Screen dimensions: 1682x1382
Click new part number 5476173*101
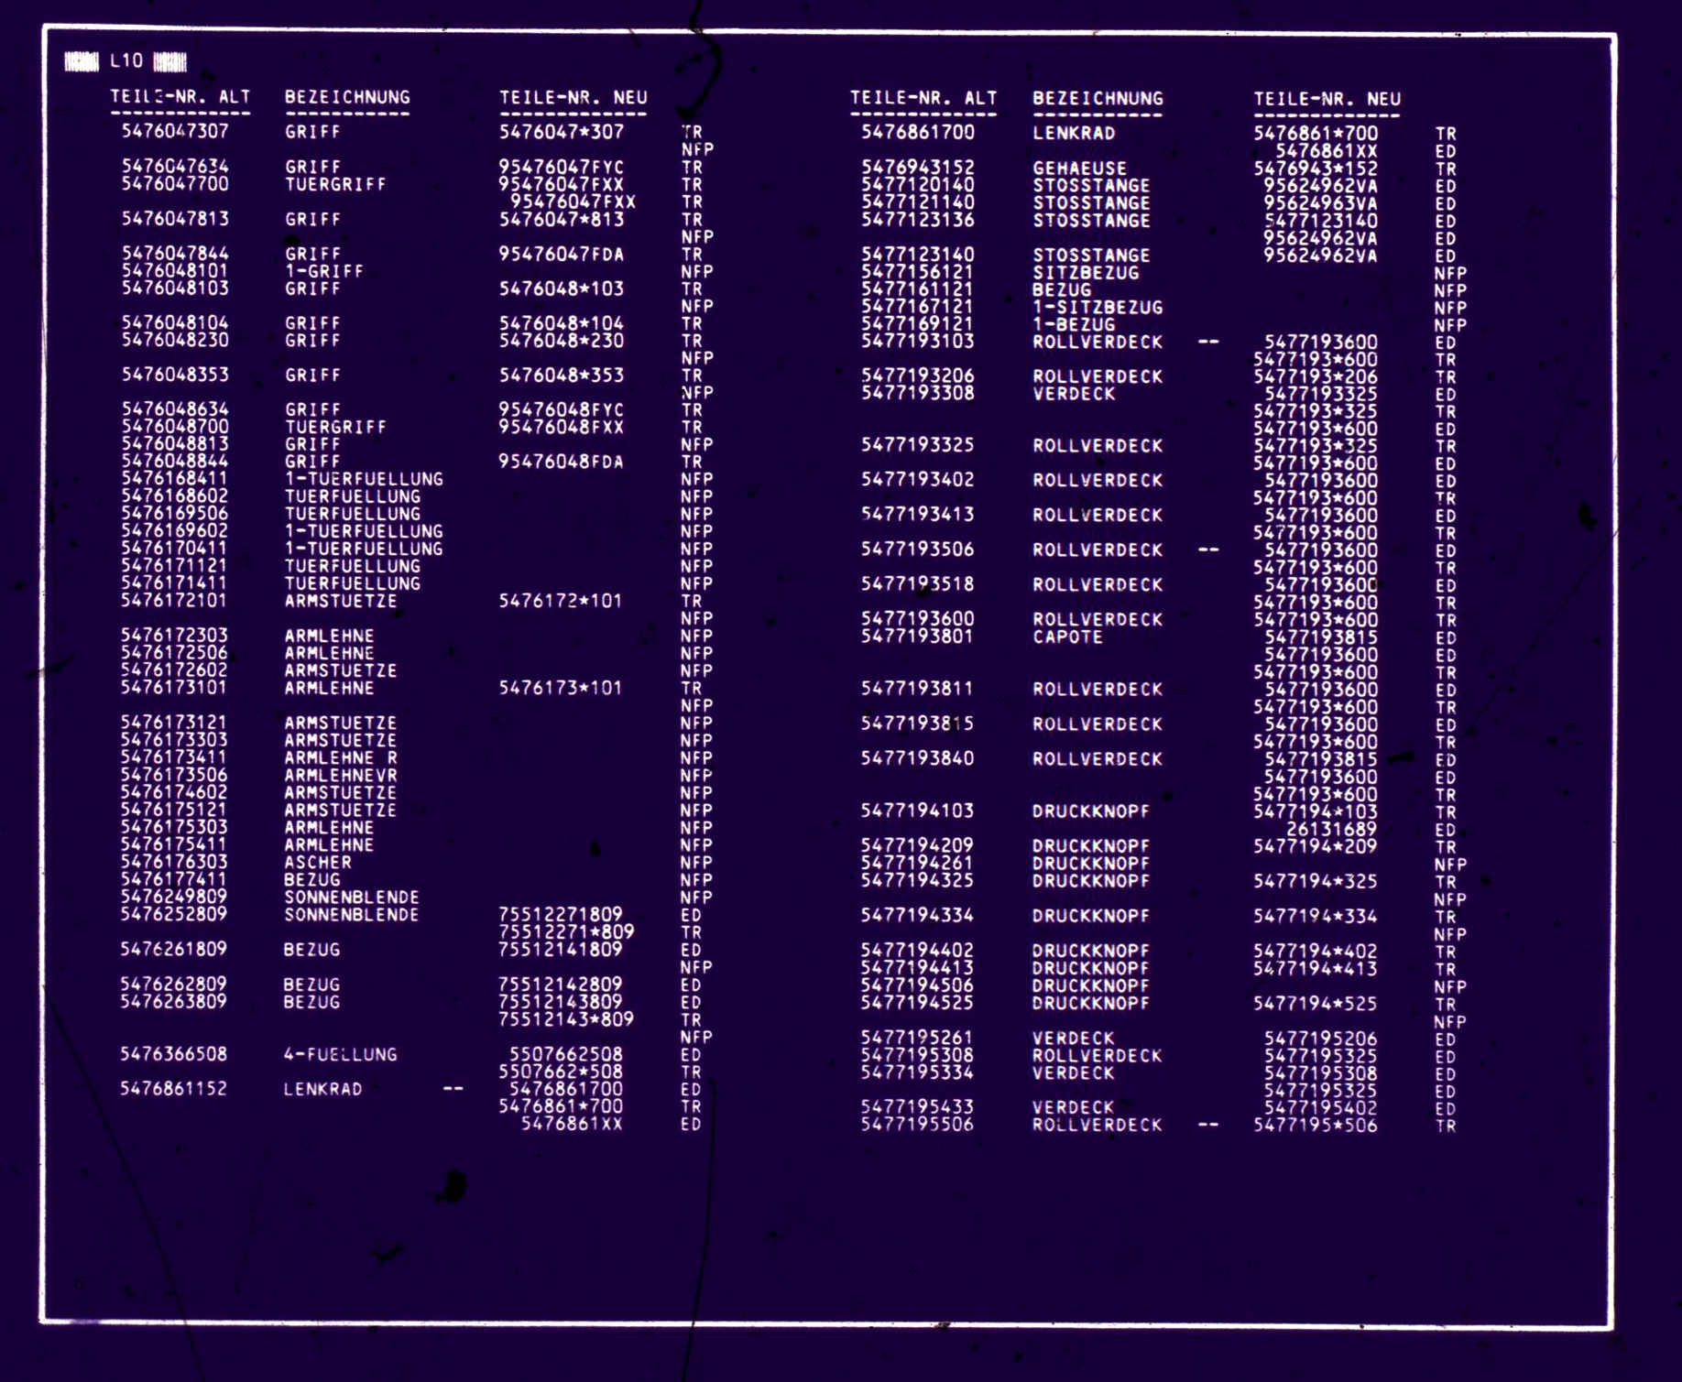coord(561,688)
